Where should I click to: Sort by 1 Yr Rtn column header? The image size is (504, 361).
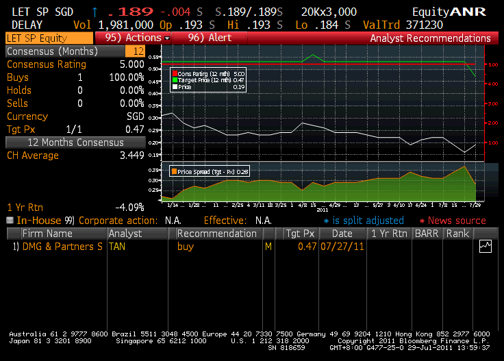(389, 234)
